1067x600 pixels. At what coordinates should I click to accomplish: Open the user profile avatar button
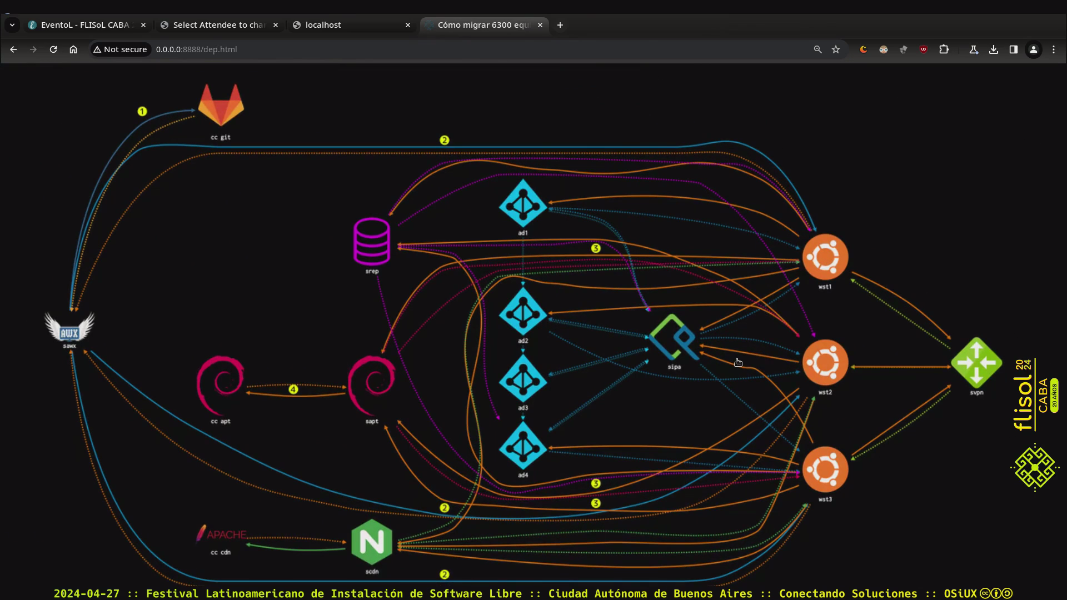pyautogui.click(x=1034, y=49)
